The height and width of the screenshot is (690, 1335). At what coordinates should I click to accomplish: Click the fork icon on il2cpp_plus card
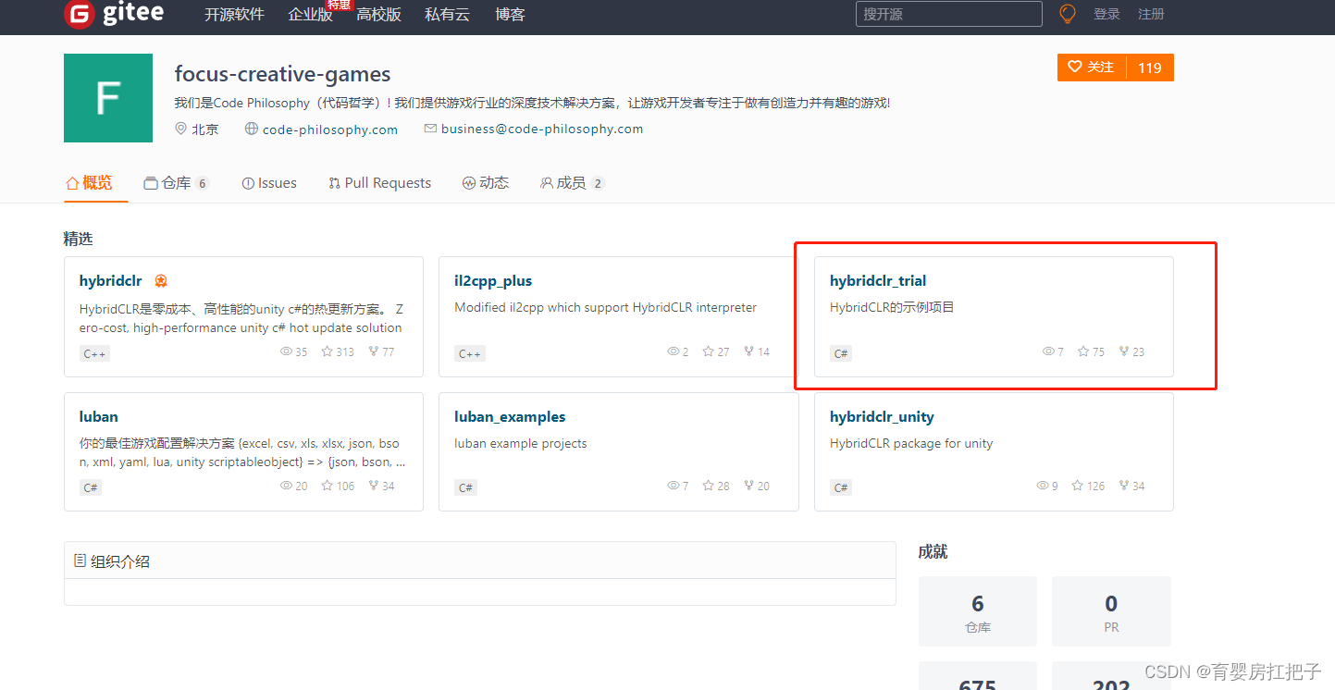click(748, 351)
